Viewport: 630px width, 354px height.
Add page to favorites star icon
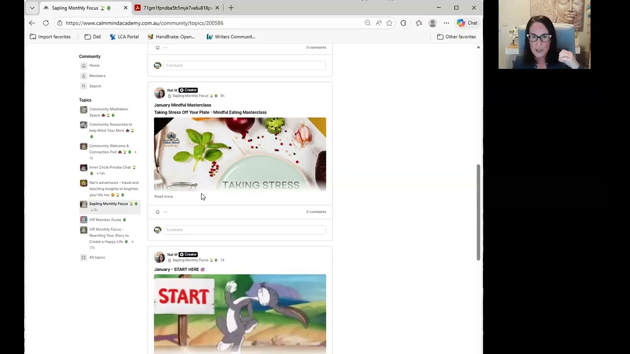click(389, 23)
